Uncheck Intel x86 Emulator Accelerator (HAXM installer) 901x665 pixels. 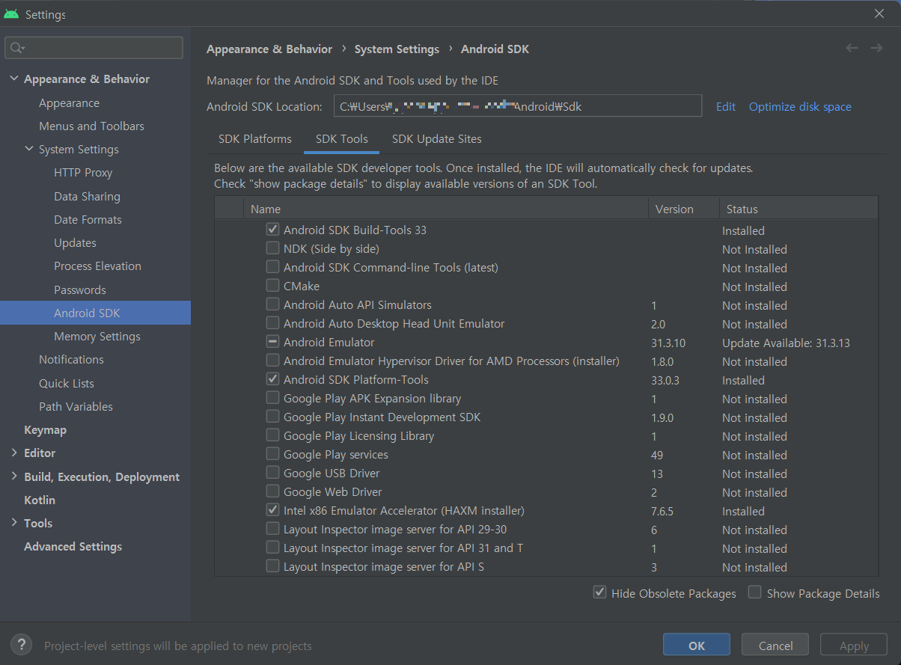pyautogui.click(x=272, y=510)
